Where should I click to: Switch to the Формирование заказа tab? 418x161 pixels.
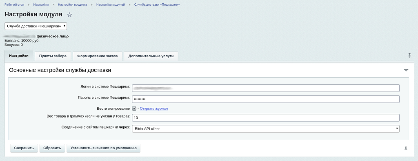coord(97,56)
